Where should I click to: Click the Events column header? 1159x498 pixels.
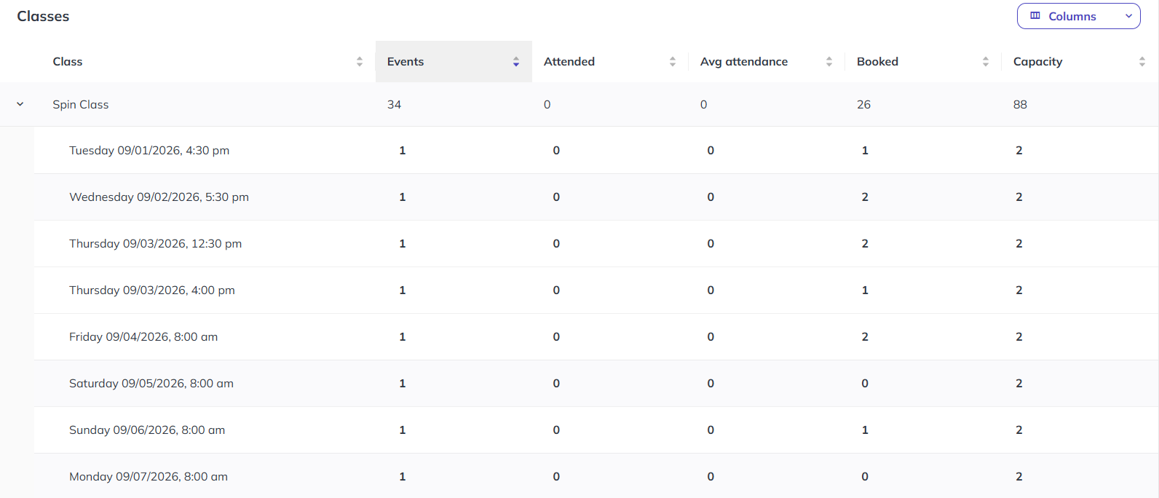406,62
